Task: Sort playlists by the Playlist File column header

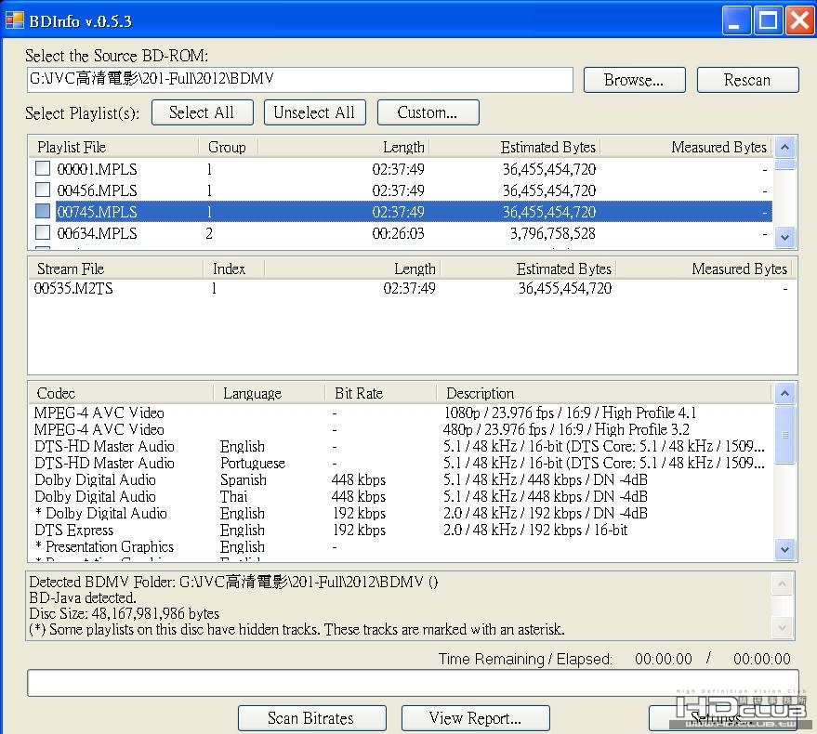Action: pyautogui.click(x=113, y=148)
